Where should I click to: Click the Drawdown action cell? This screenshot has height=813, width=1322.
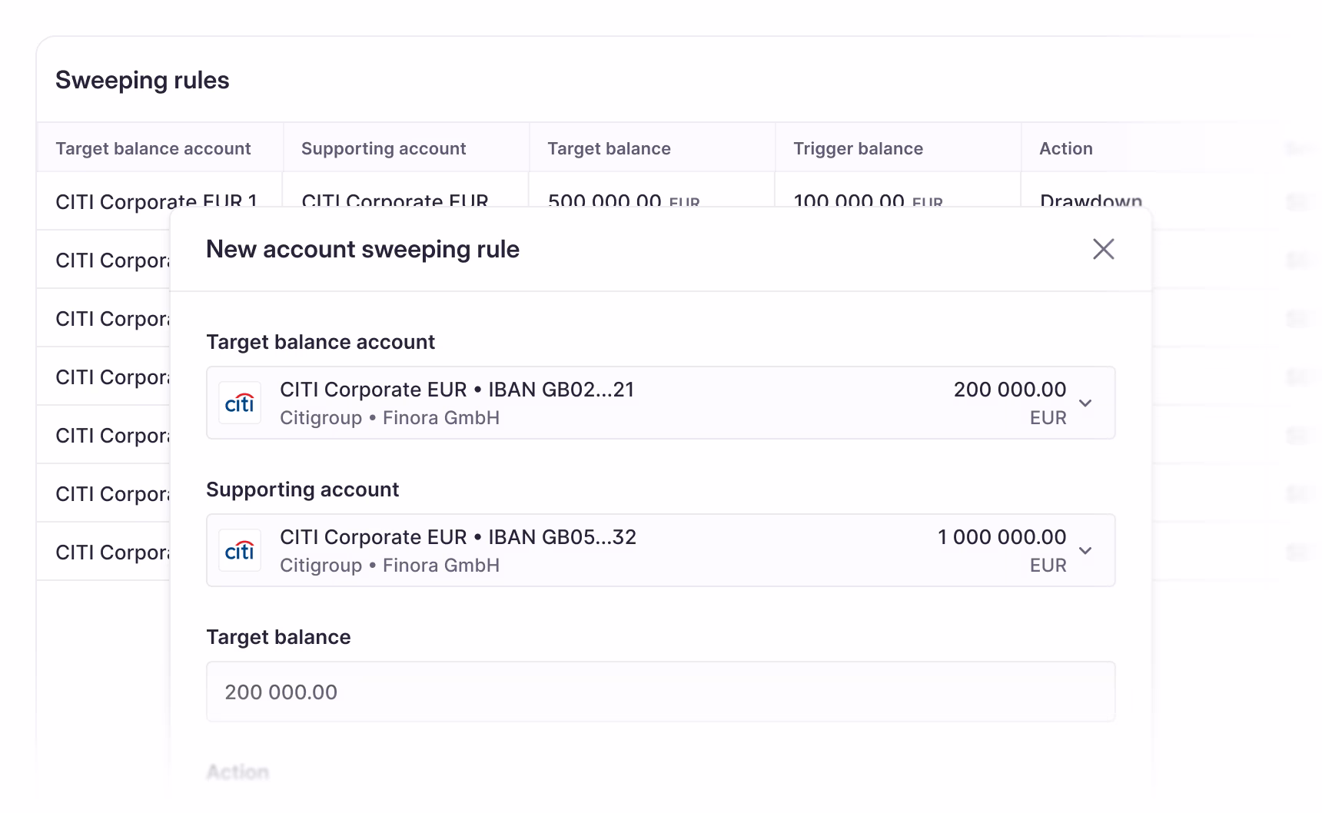(1091, 201)
